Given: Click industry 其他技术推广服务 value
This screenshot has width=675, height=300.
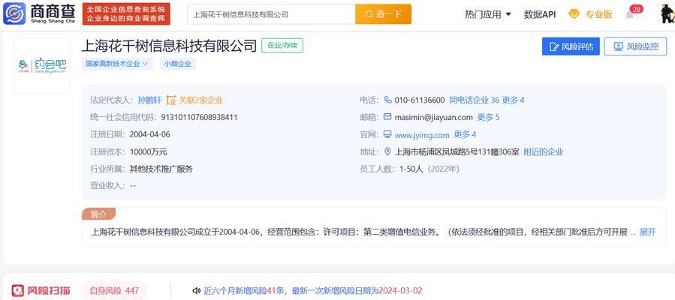Looking at the screenshot, I should tap(161, 169).
